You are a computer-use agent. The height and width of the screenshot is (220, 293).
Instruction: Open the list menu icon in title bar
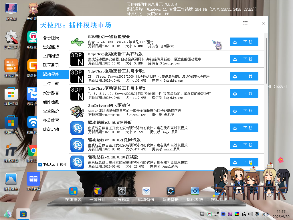point(245,23)
